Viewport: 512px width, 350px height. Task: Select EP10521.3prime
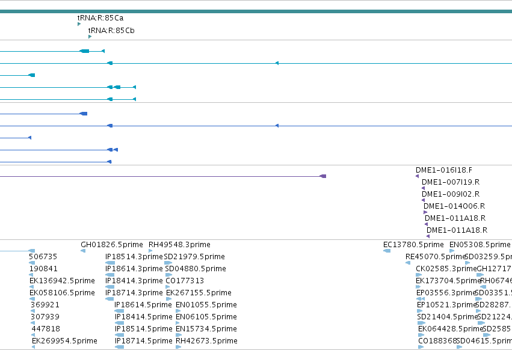coord(447,305)
